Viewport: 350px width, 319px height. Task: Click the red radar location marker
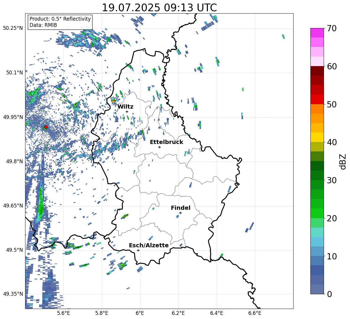(x=46, y=127)
